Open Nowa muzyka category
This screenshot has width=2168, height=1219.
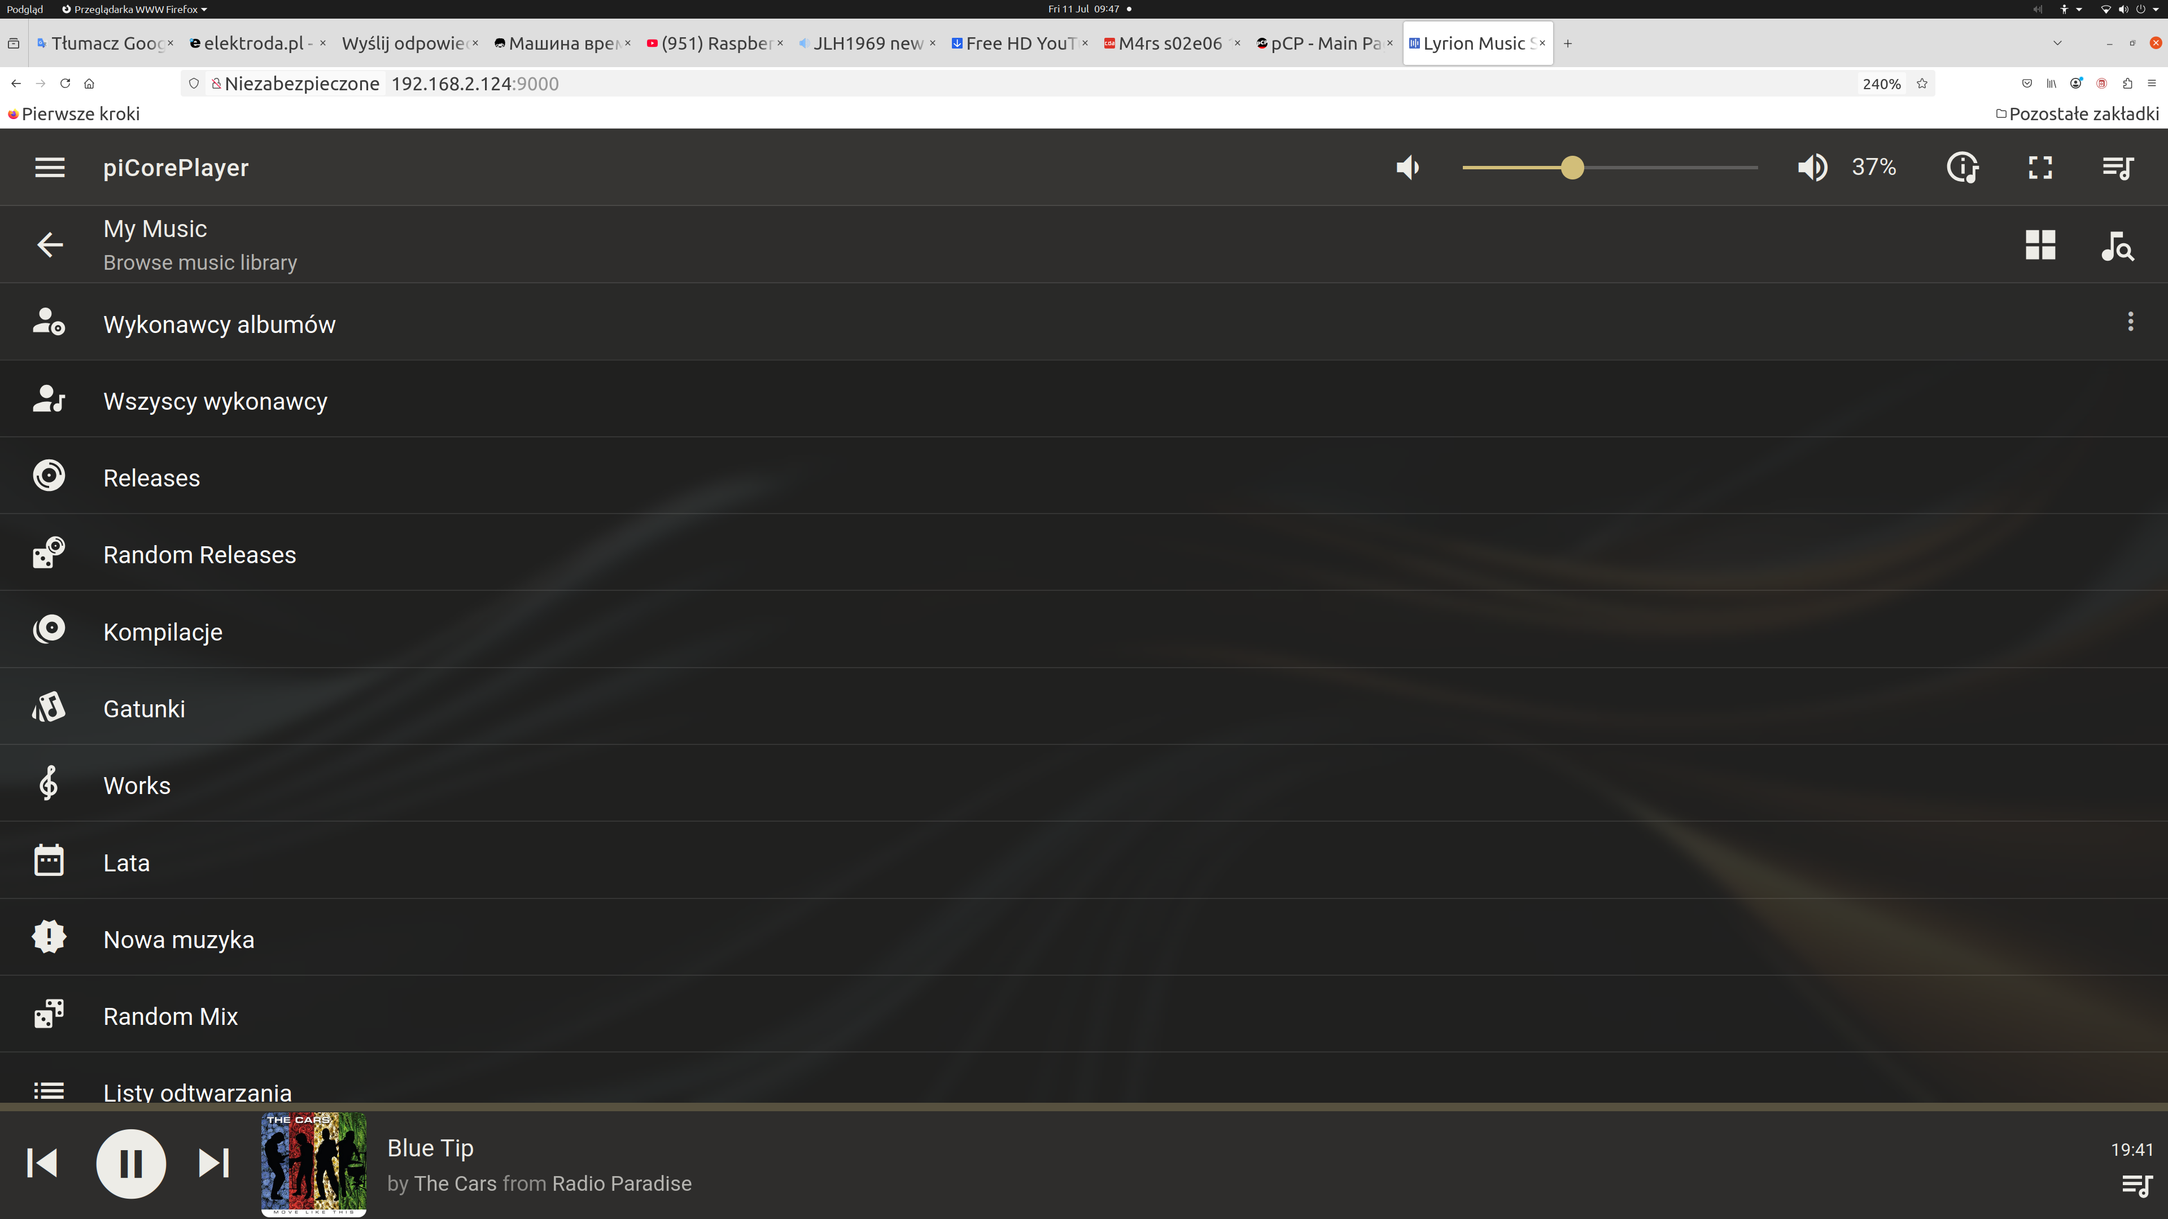1084,938
